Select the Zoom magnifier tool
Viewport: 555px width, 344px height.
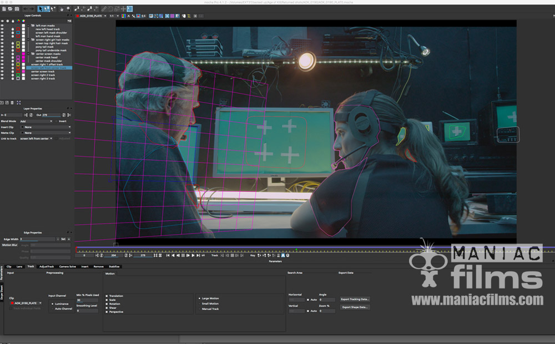coord(68,9)
